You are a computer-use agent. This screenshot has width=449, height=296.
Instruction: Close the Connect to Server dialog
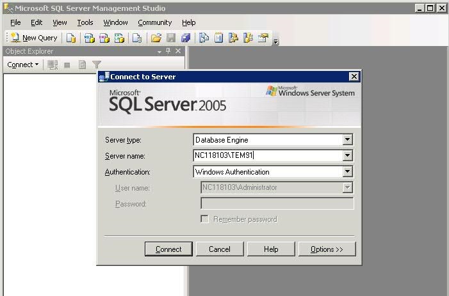click(354, 77)
